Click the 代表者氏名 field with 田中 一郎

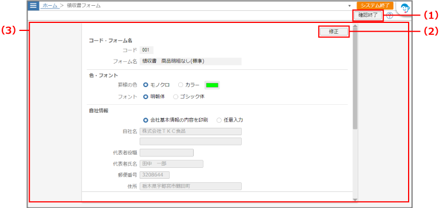[x=171, y=164]
